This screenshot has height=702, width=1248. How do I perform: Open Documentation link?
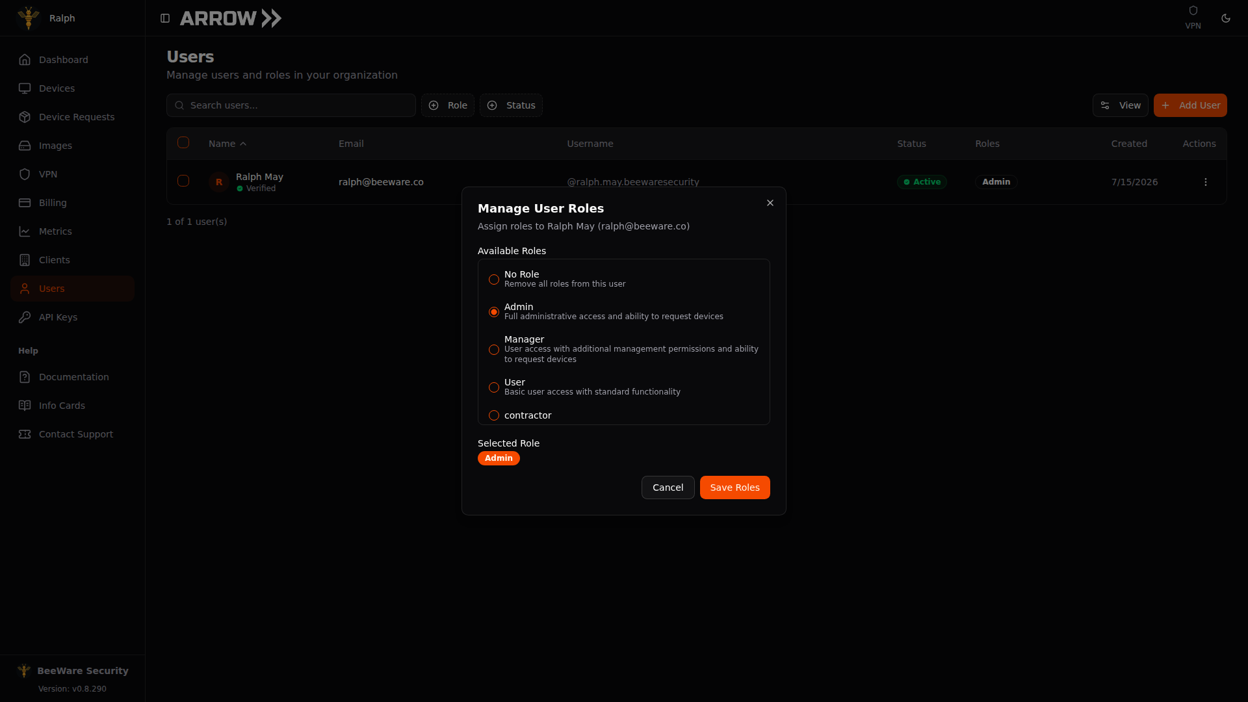73,377
